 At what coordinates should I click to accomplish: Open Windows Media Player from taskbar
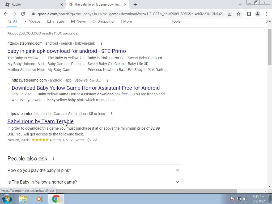(39, 199)
